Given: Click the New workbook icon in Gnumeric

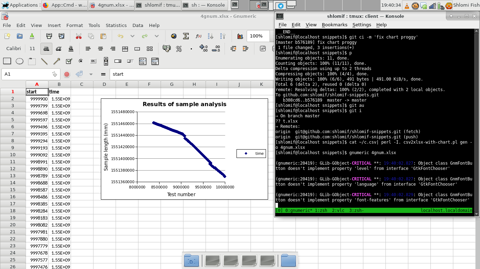Looking at the screenshot, I should click(x=7, y=36).
